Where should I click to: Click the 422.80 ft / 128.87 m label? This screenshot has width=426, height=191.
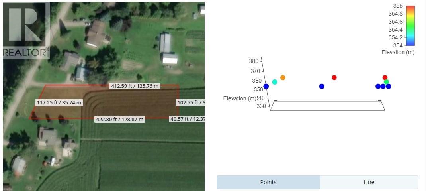[x=120, y=119]
